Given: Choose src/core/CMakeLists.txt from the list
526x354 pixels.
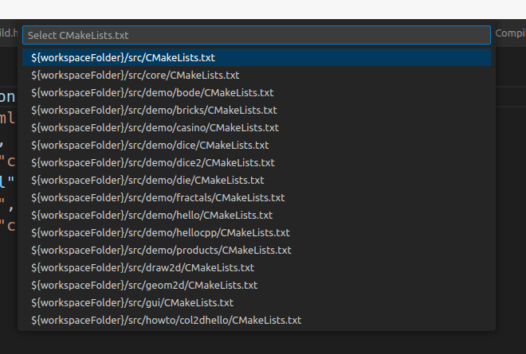Looking at the screenshot, I should 135,76.
